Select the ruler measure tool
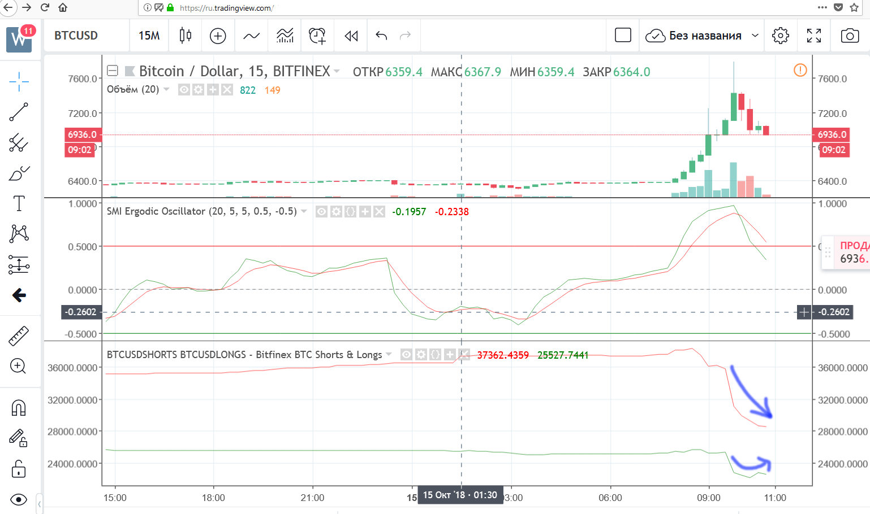 [19, 336]
